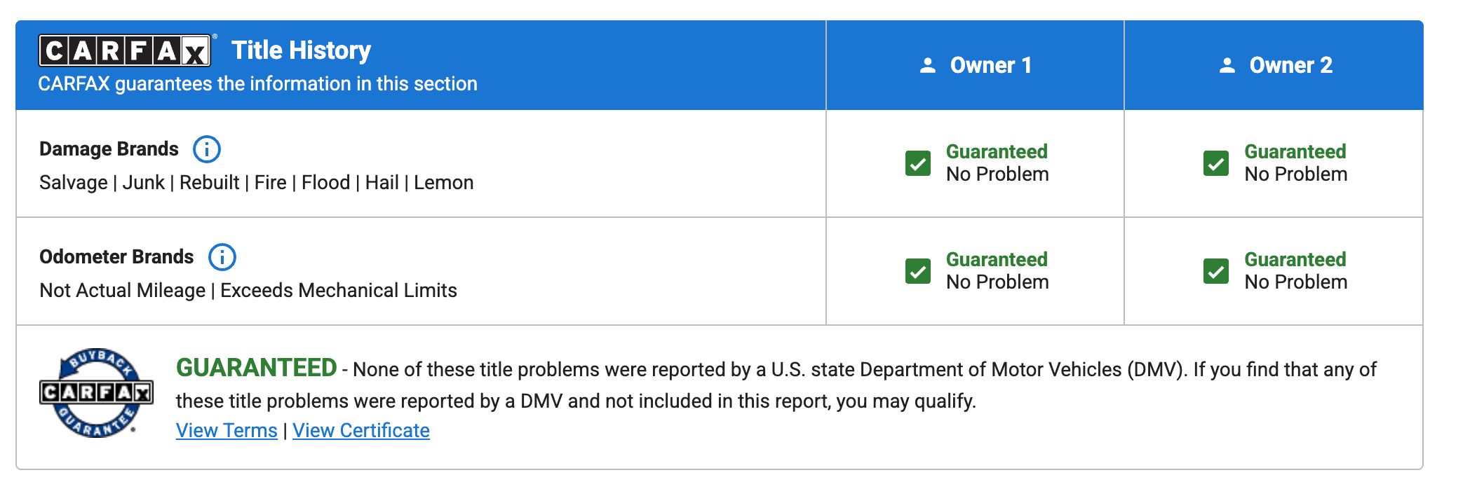Screen dimensions: 1477x503
Task: Open the View Certificate link
Action: pyautogui.click(x=361, y=430)
